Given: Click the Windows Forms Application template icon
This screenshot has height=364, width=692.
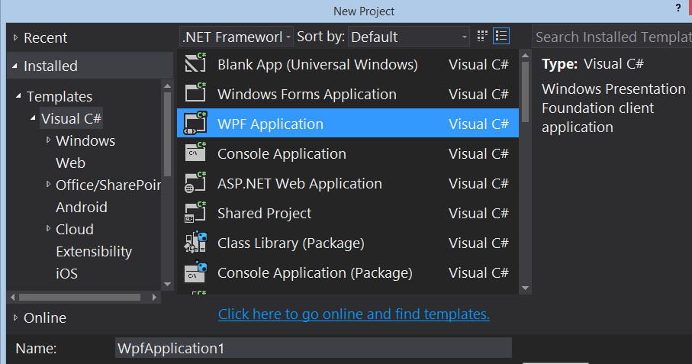Looking at the screenshot, I should coord(195,92).
